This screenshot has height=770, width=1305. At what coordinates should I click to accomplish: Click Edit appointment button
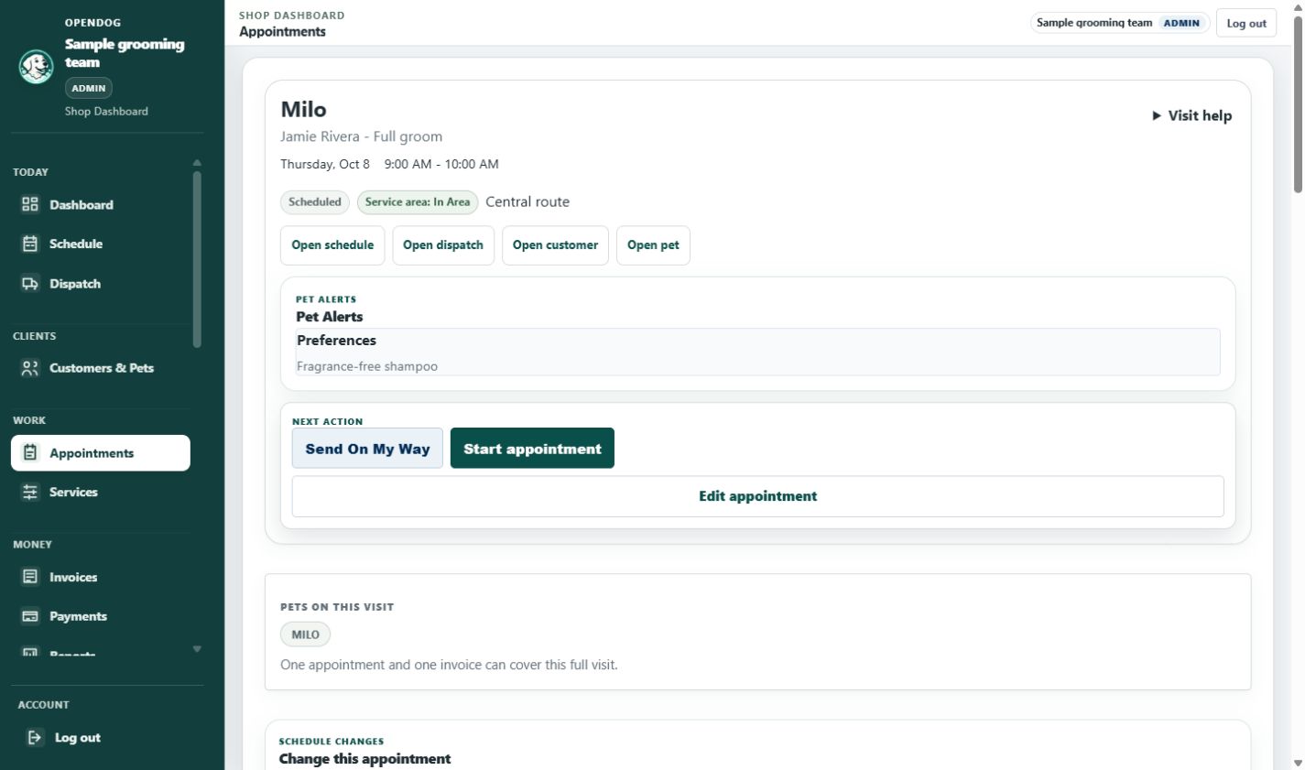coord(758,496)
